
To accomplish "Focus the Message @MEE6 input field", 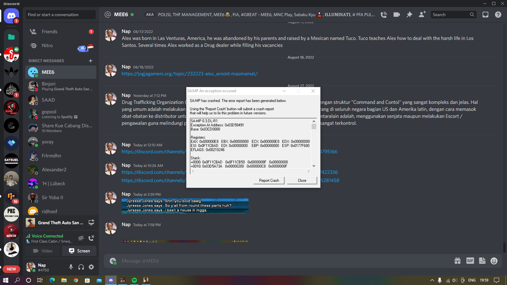I will click(x=285, y=261).
